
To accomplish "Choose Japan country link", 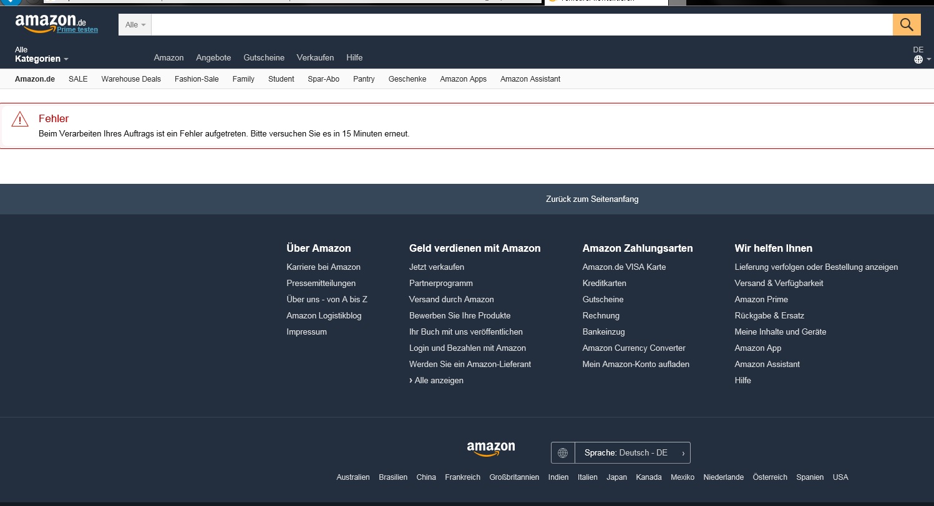I will [616, 477].
